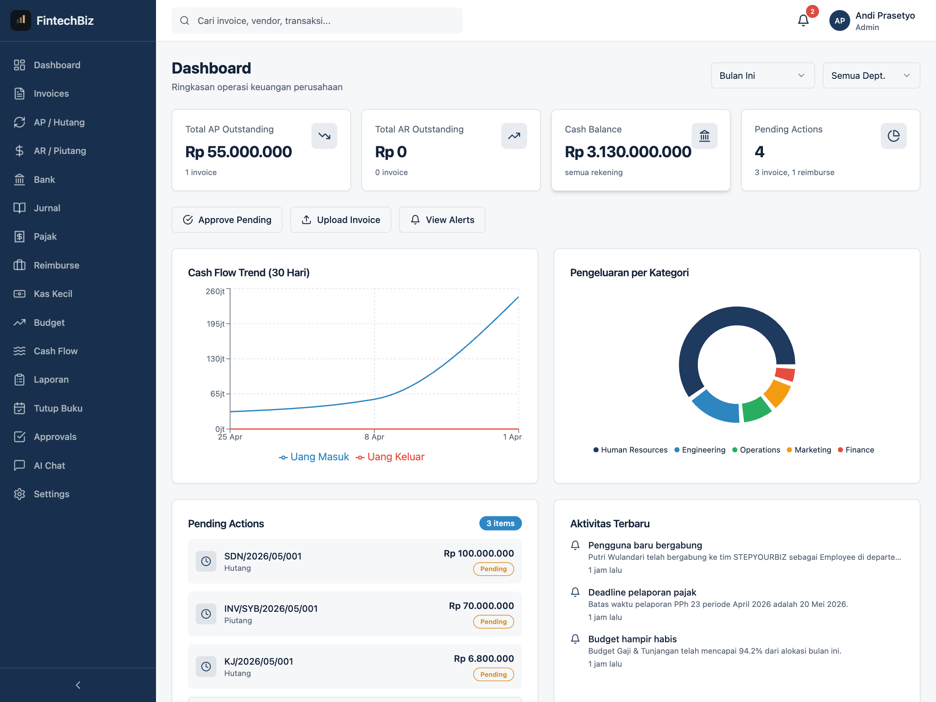This screenshot has width=936, height=702.
Task: Click the FintechBiz logo icon
Action: (x=20, y=20)
